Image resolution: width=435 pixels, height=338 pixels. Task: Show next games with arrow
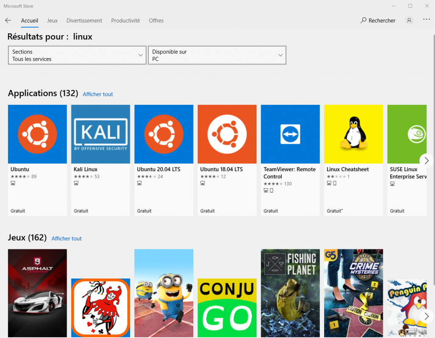coord(427,316)
